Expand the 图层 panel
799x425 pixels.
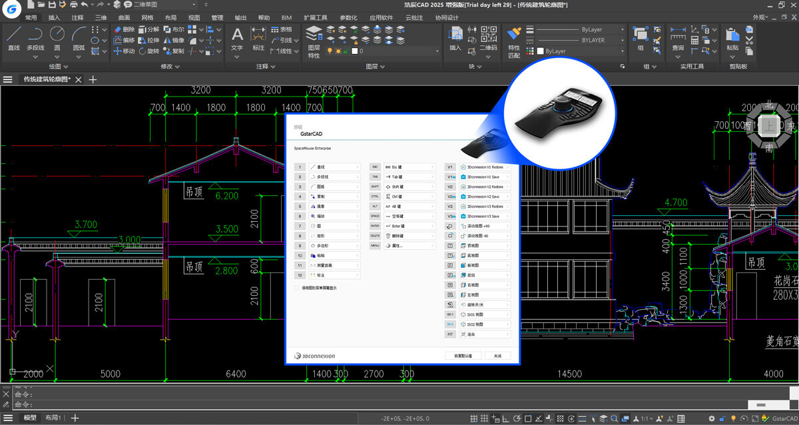(375, 67)
